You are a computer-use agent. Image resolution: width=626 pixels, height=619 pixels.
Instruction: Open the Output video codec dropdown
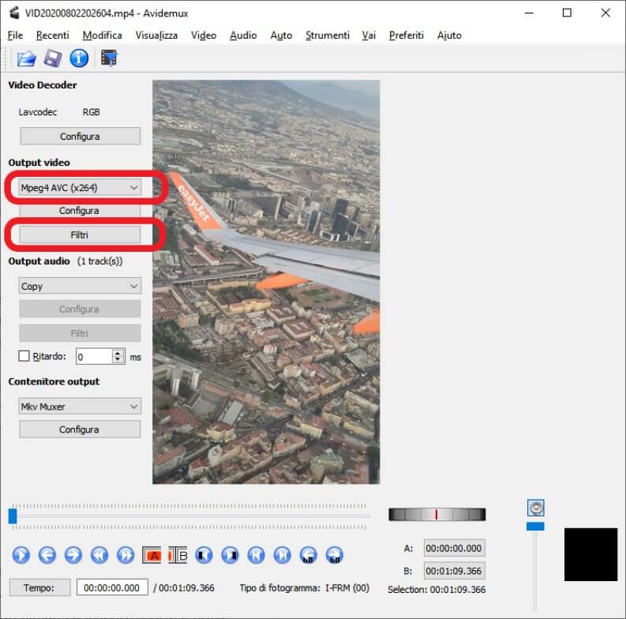80,187
